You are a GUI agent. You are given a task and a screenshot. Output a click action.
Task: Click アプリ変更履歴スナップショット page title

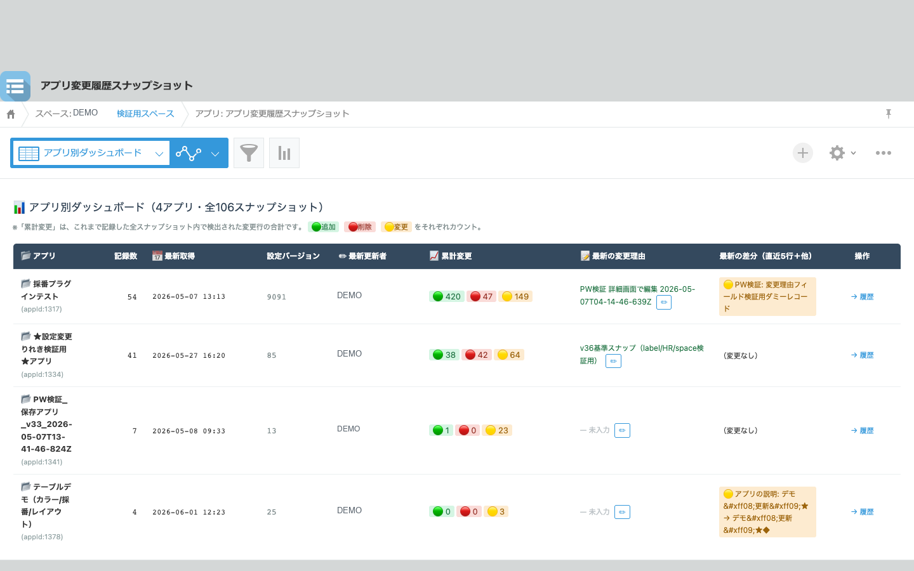(x=117, y=86)
